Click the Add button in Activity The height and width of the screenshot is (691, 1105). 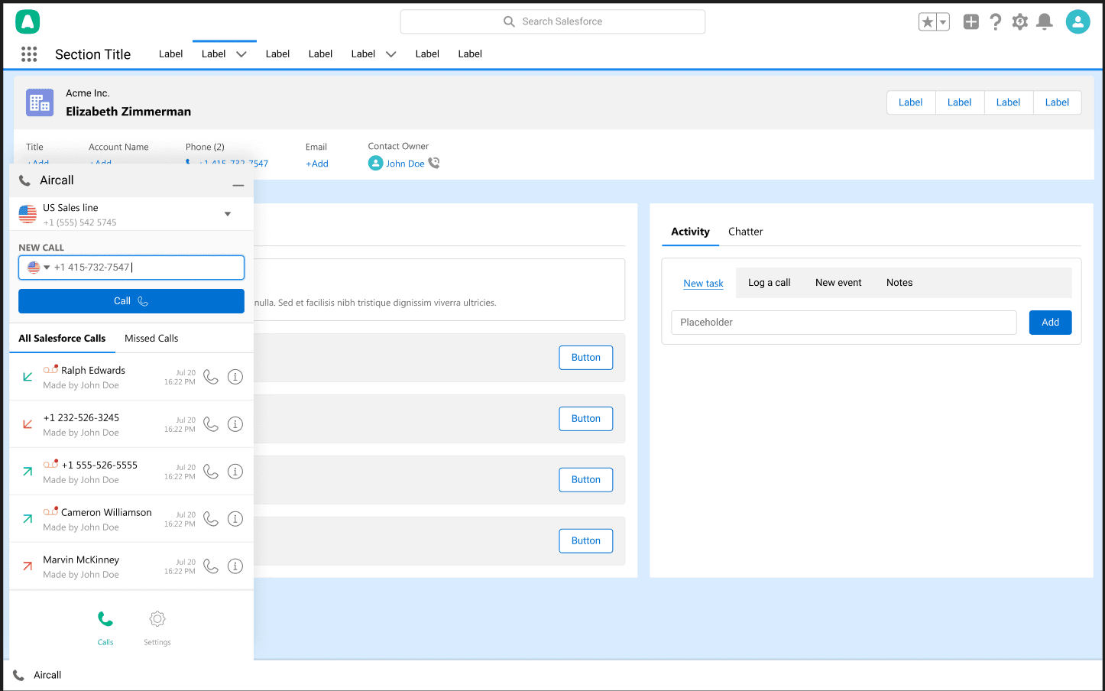[x=1050, y=323]
